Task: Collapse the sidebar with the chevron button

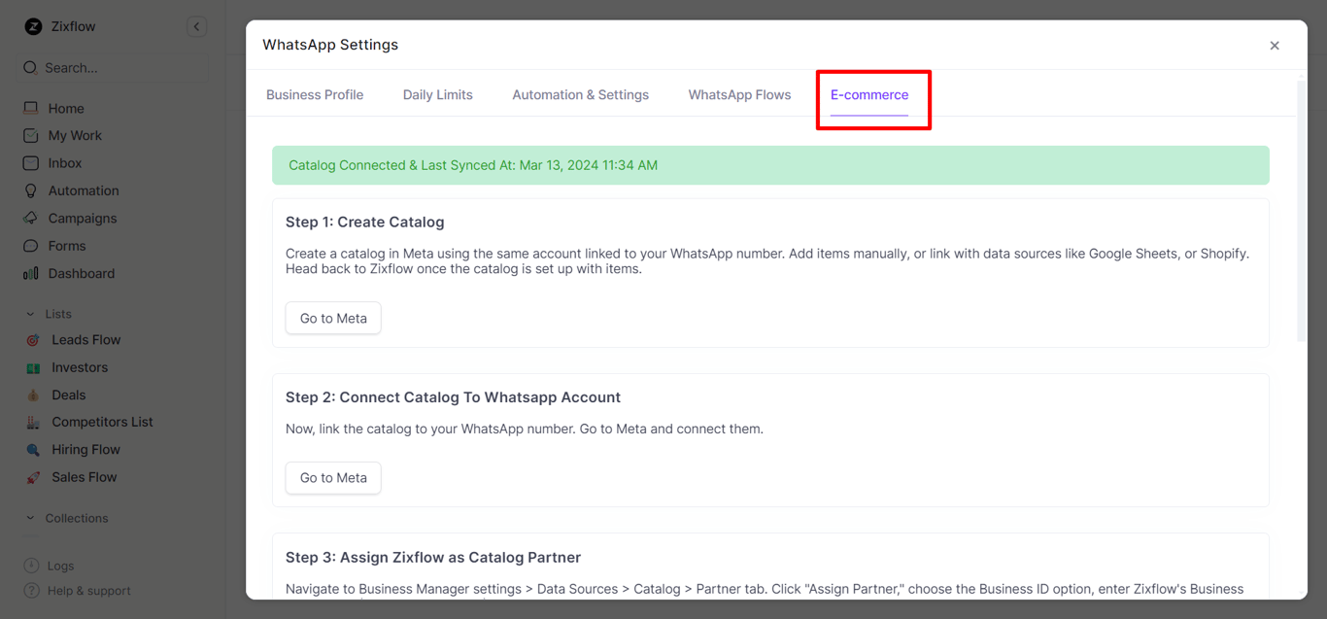Action: pyautogui.click(x=197, y=26)
